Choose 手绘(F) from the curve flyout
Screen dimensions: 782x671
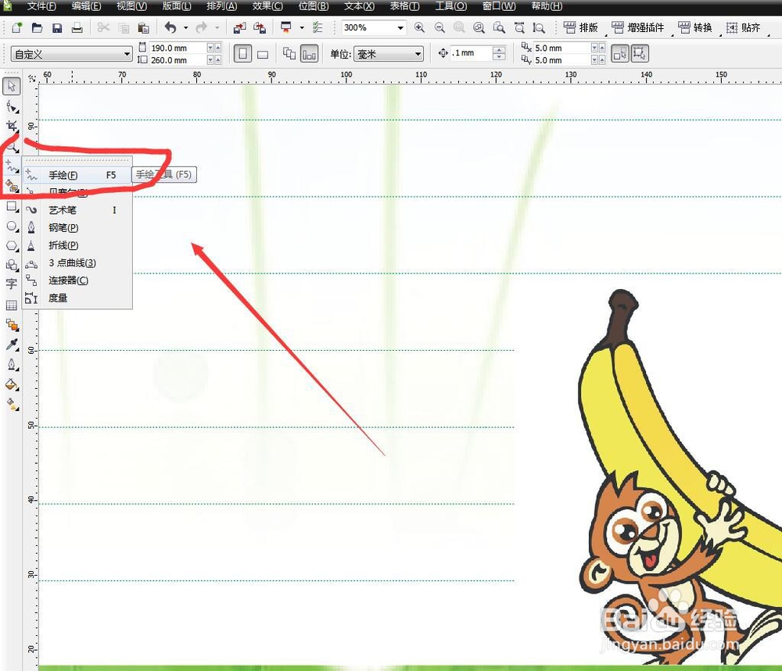pos(77,175)
